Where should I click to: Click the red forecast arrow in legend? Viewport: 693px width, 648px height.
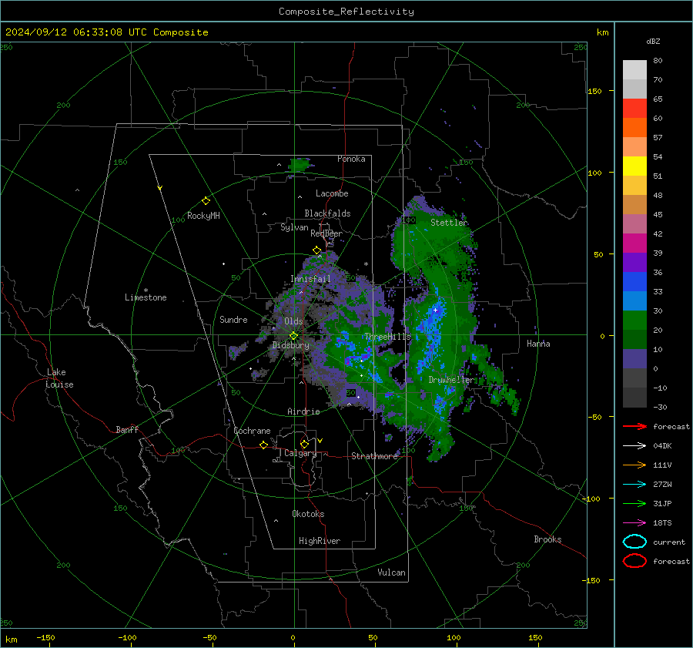(634, 426)
